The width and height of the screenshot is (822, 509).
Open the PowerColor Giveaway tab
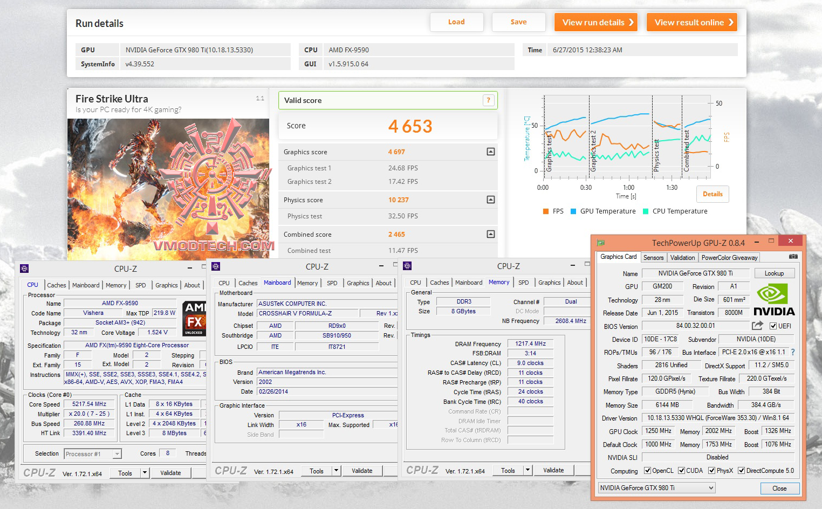729,258
